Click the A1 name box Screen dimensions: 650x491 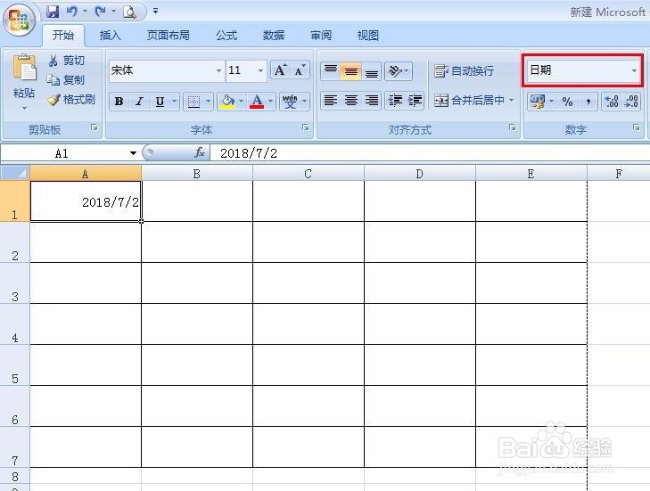pos(62,153)
